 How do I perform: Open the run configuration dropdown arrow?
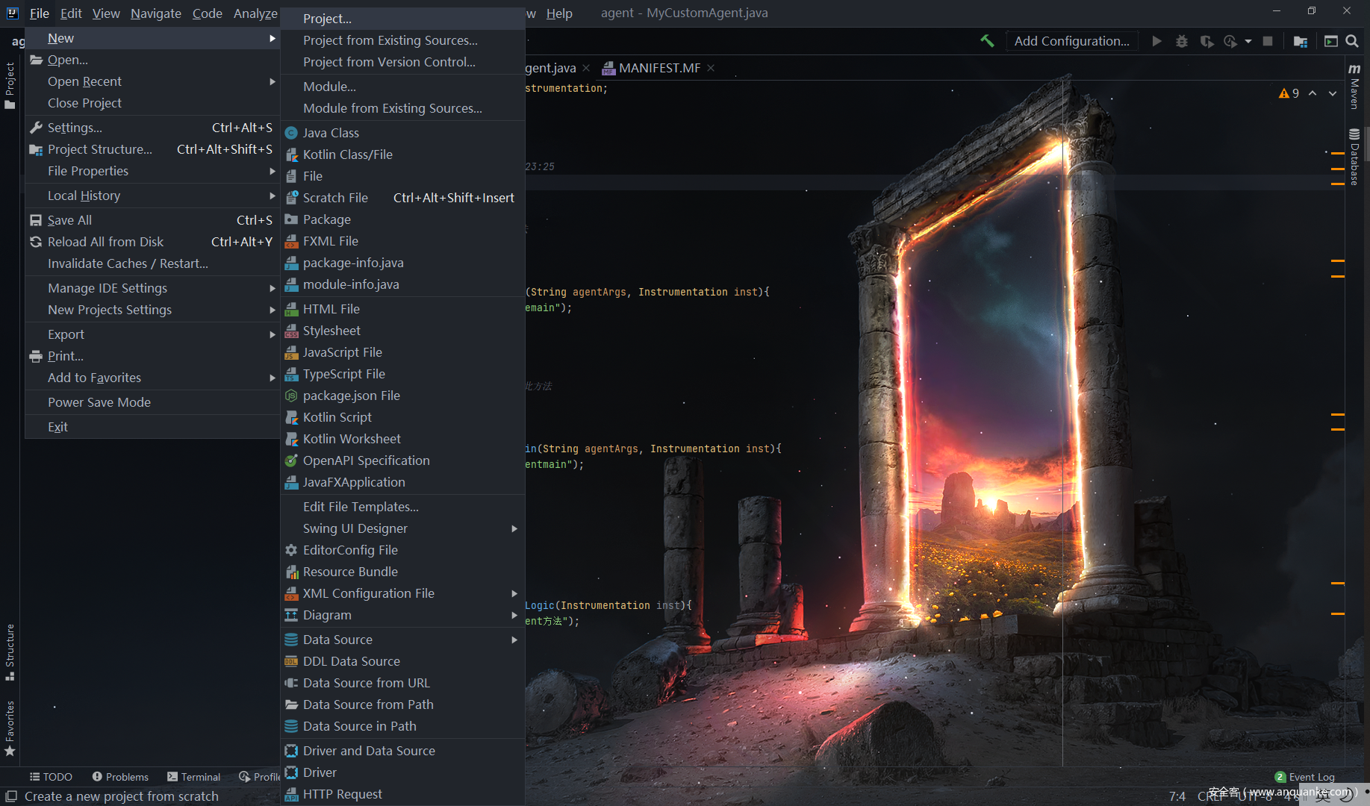point(1248,41)
